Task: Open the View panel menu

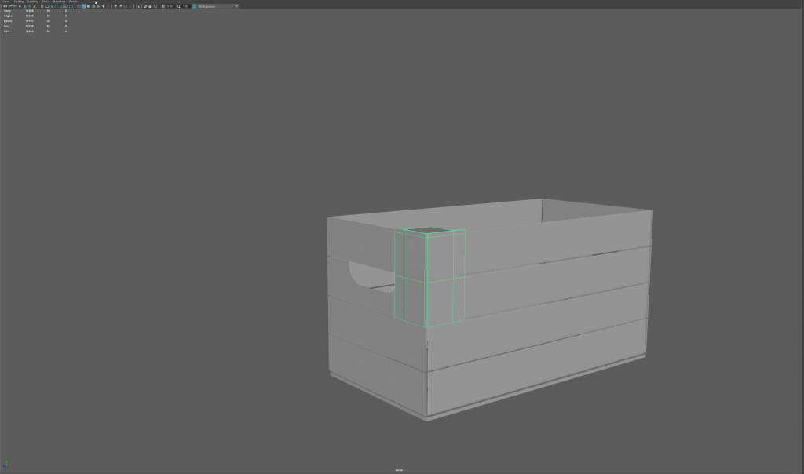Action: point(5,2)
